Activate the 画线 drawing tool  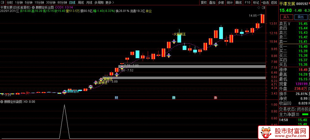[238, 3]
